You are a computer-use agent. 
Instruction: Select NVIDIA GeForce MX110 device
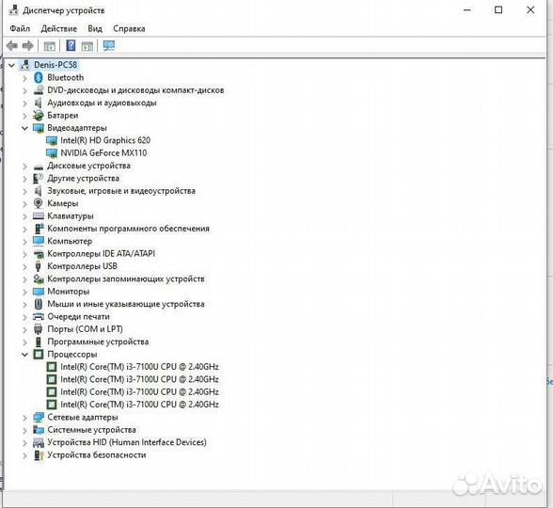103,153
